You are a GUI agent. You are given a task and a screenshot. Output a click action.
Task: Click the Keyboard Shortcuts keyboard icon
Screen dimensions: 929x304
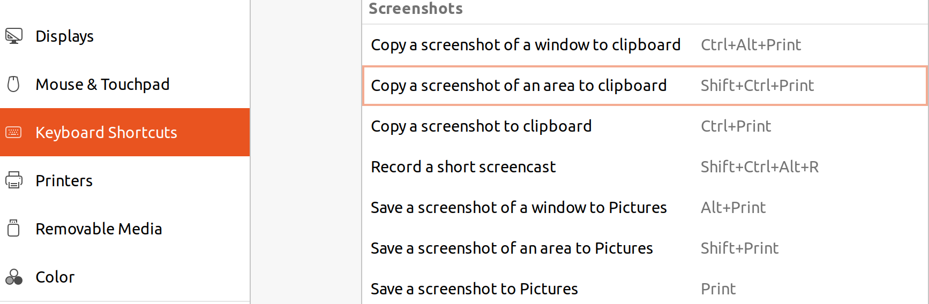point(14,132)
